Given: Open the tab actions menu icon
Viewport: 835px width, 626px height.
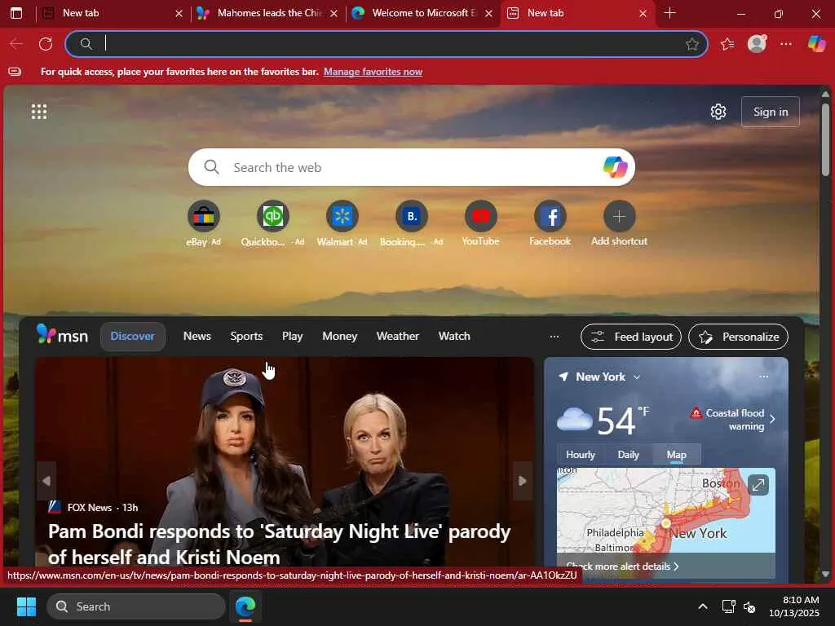Looking at the screenshot, I should click(16, 13).
